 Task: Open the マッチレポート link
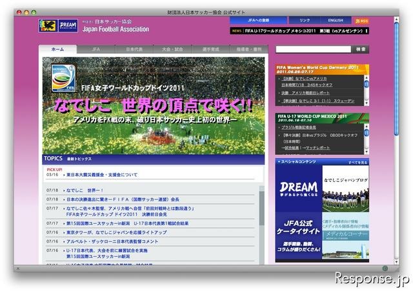[317, 148]
